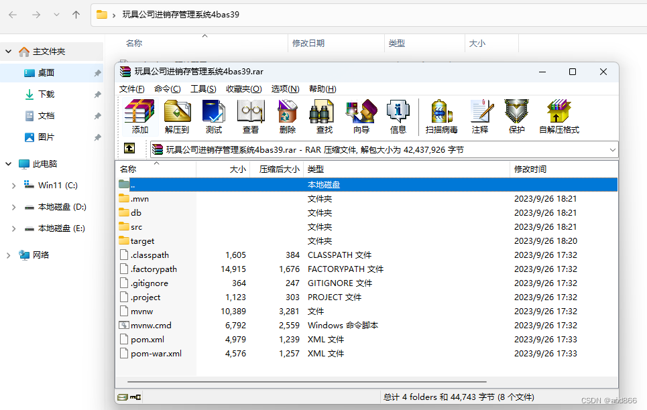Go up one level arrow in WinRAR
647x410 pixels.
pos(129,148)
